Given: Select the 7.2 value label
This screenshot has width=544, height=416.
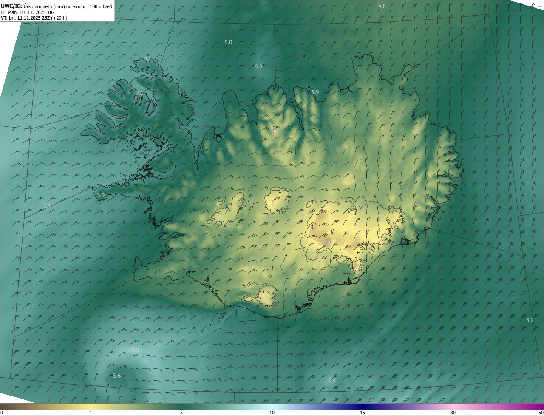Looking at the screenshot, I should [68, 52].
